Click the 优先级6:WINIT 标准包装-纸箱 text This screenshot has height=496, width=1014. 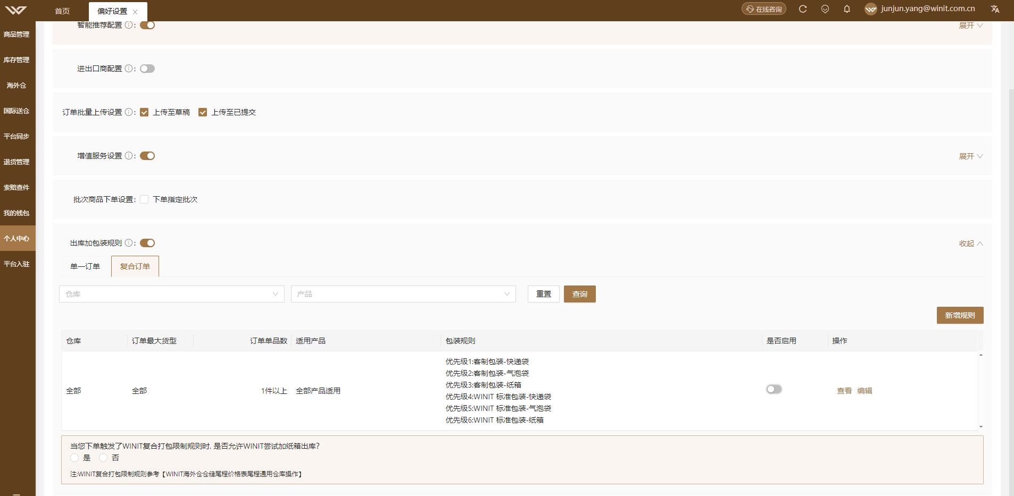tap(495, 420)
